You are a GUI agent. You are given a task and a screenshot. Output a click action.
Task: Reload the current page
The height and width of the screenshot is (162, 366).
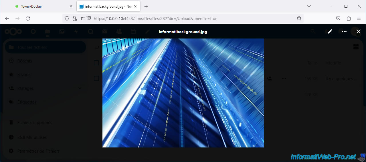pyautogui.click(x=28, y=19)
